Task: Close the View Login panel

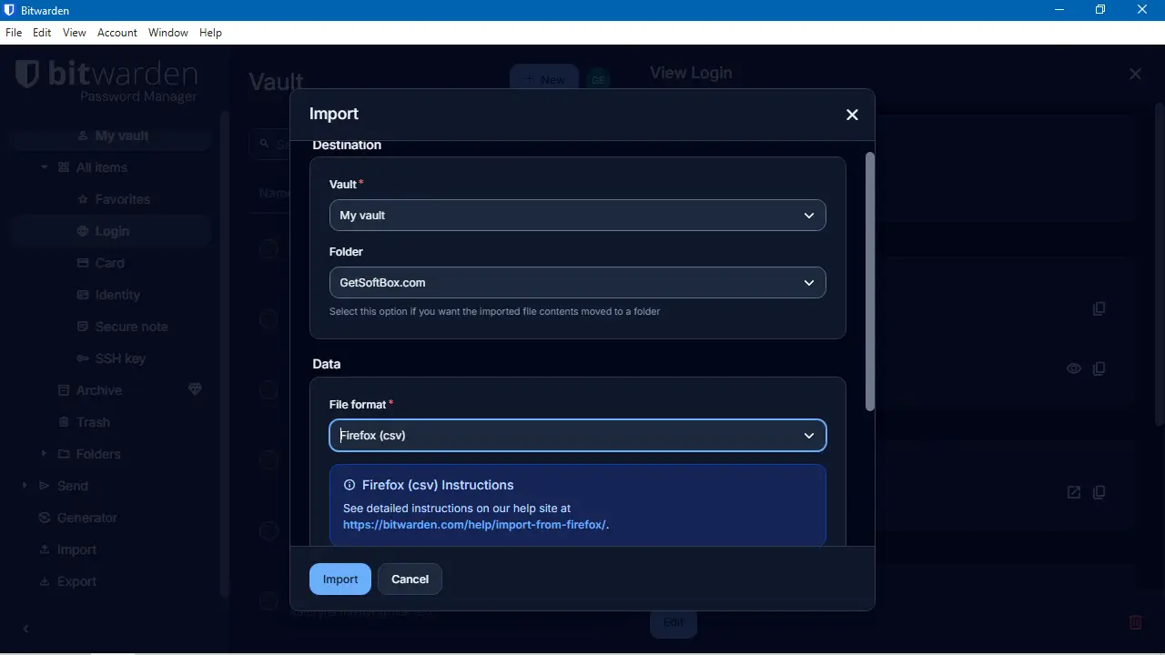Action: [x=1135, y=74]
